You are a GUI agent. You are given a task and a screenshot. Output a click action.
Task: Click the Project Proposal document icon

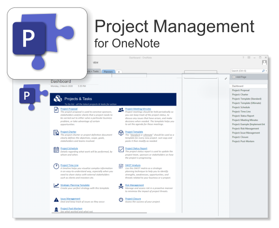pyautogui.click(x=56, y=110)
